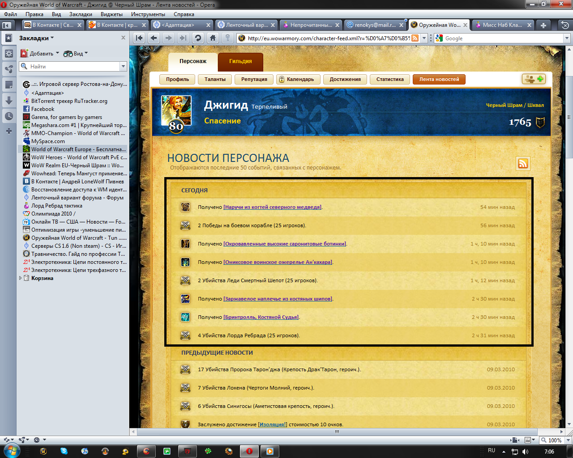Open the Таланты page button
The width and height of the screenshot is (573, 458).
coord(215,79)
